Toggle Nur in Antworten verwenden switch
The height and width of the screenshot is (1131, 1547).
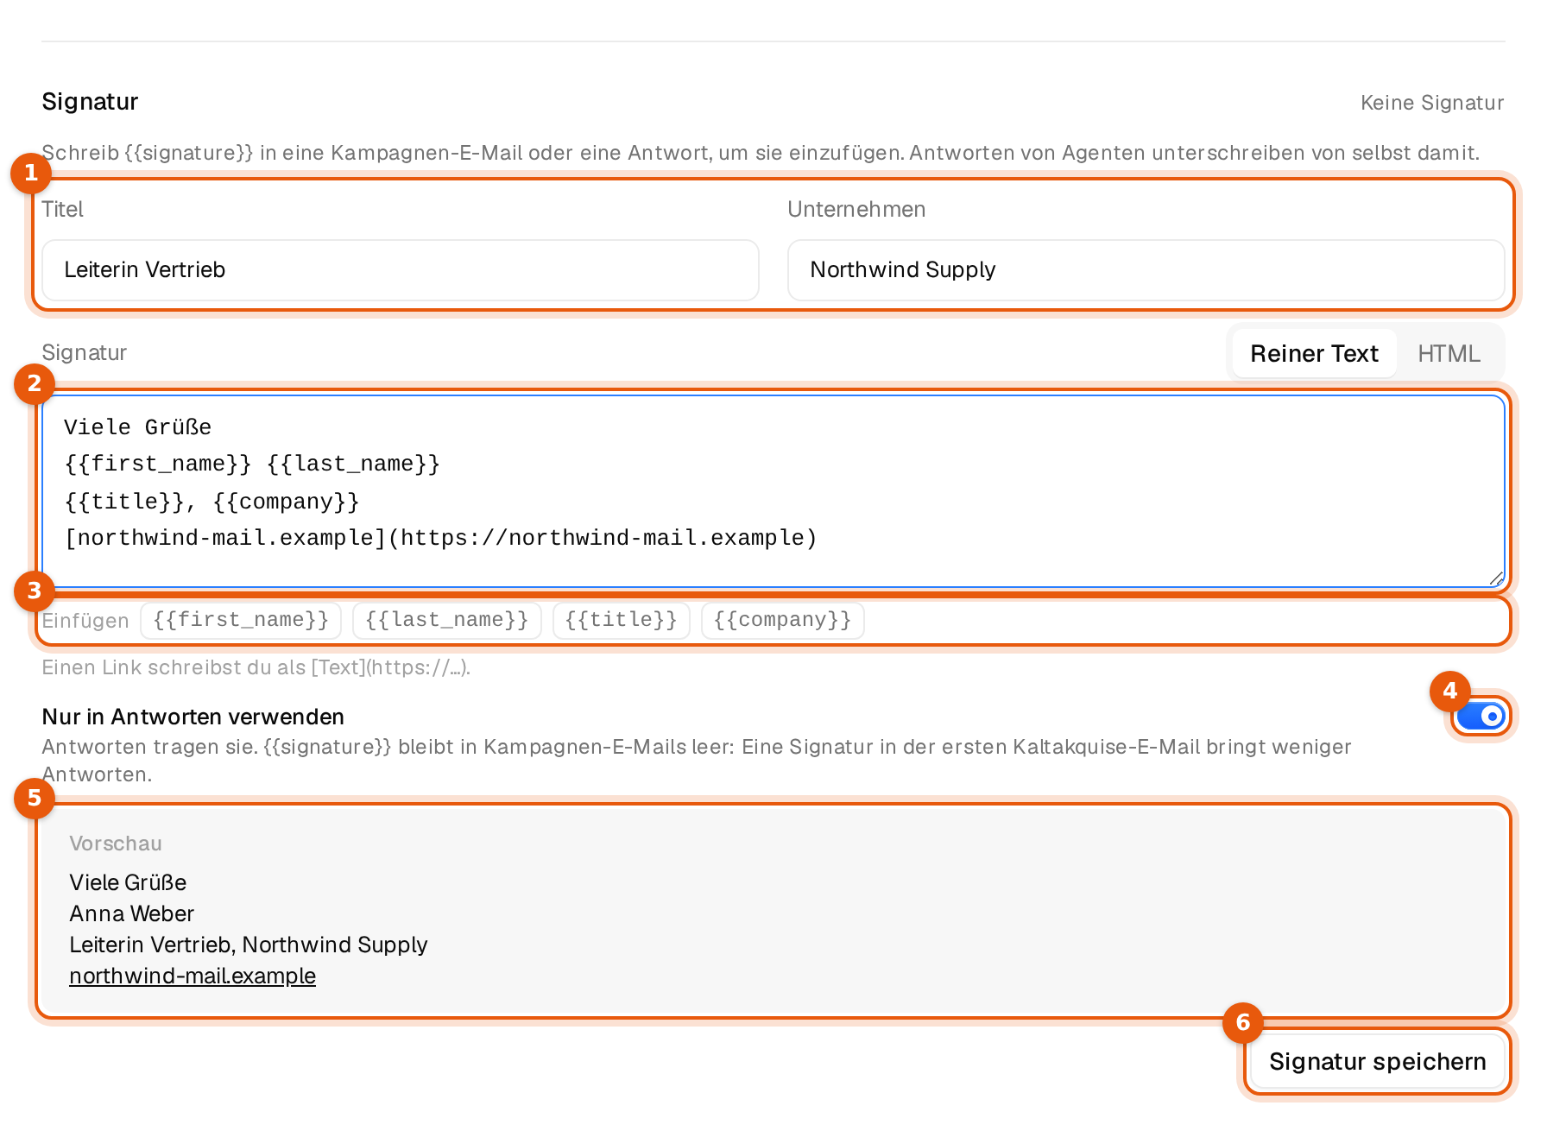pos(1481,717)
